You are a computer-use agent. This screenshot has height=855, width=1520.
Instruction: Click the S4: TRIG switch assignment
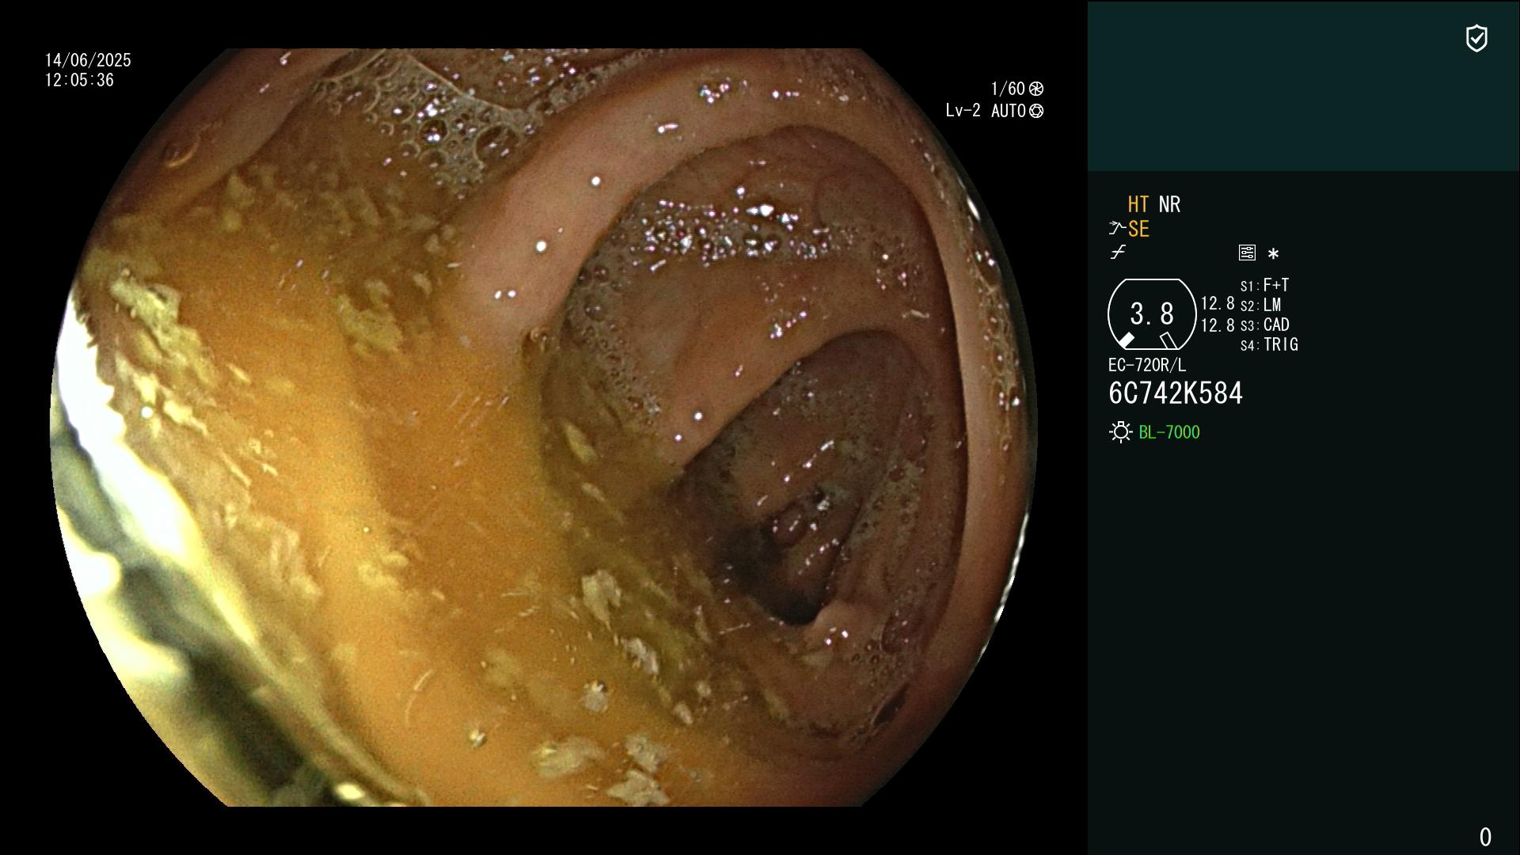tap(1269, 344)
